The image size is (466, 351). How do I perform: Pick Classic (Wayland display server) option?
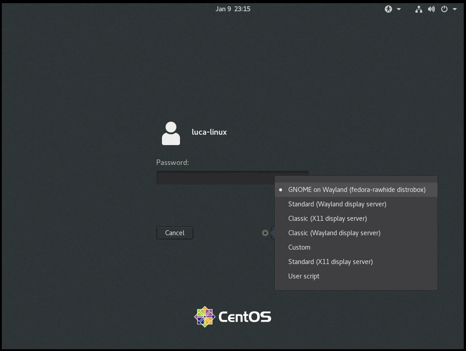point(334,233)
